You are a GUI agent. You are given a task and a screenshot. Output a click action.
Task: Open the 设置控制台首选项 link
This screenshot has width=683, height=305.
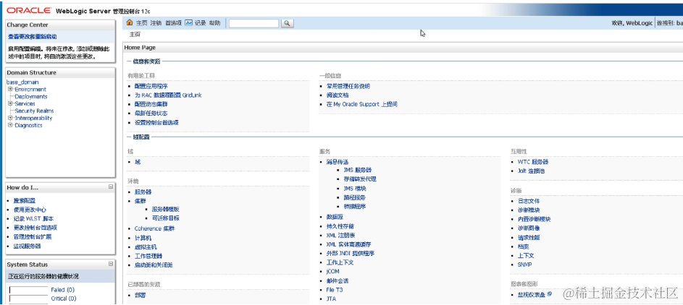click(157, 123)
